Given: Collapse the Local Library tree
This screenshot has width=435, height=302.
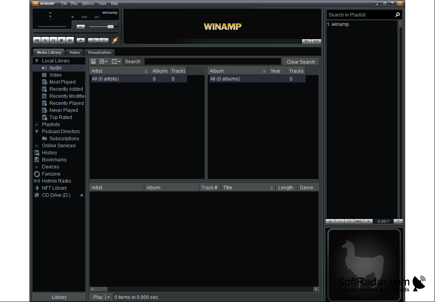Looking at the screenshot, I should click(37, 61).
